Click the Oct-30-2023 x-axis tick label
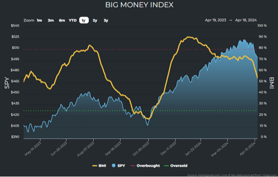The height and width of the screenshot is (177, 278). click(141, 149)
